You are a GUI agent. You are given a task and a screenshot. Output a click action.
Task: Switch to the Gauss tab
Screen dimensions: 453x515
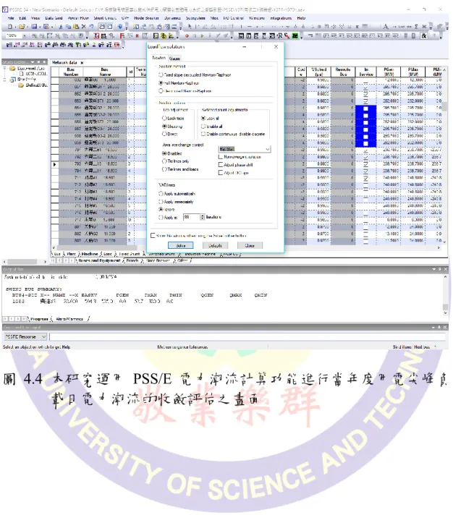point(175,59)
